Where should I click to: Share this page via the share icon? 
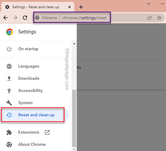click(x=150, y=18)
